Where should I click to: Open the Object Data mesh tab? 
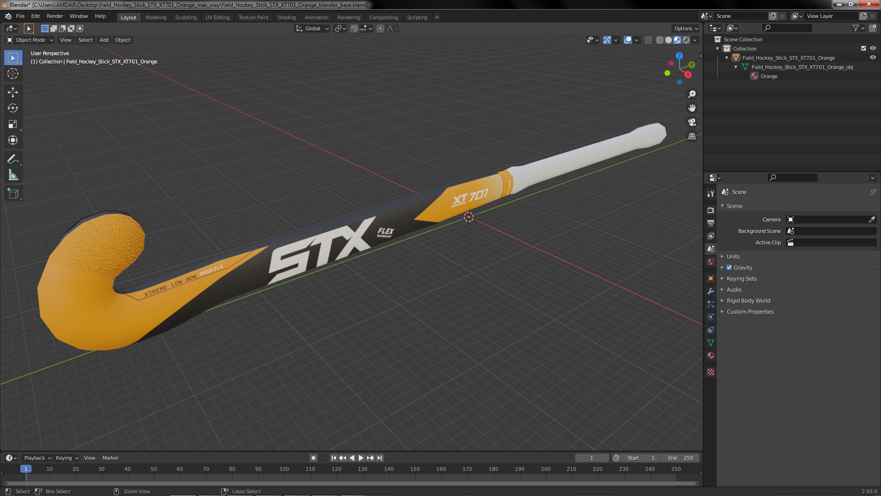coord(711,343)
